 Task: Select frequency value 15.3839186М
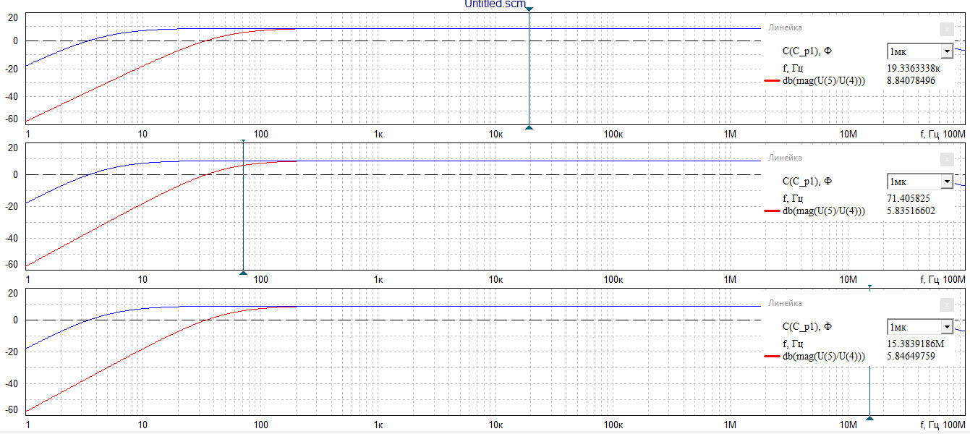coord(914,344)
